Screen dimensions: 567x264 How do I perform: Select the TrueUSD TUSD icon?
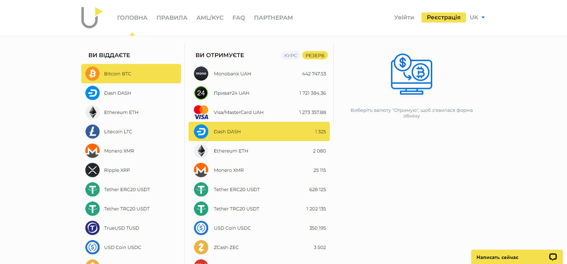pyautogui.click(x=92, y=228)
